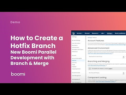126x95 pixels.
Task: Open the Services dropdown menu
Action: 80,33
